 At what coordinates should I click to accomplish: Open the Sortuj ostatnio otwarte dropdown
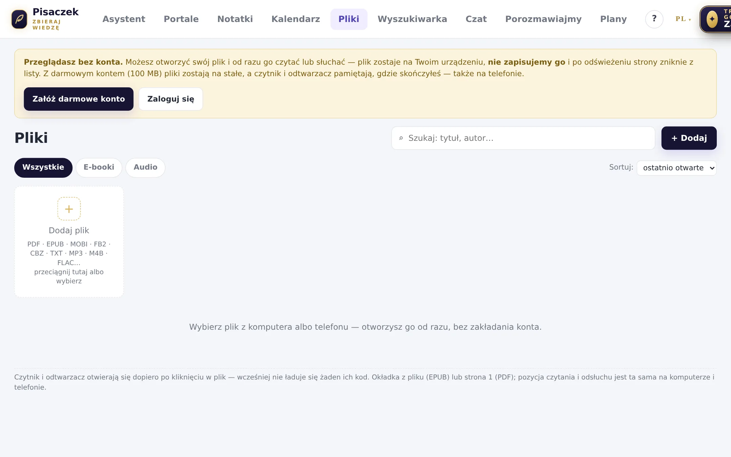[677, 168]
